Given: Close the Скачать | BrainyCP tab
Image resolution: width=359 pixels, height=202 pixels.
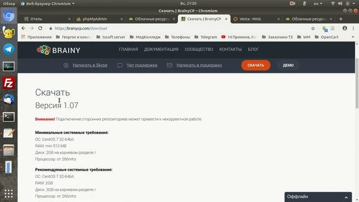Looking at the screenshot, I should [x=226, y=19].
